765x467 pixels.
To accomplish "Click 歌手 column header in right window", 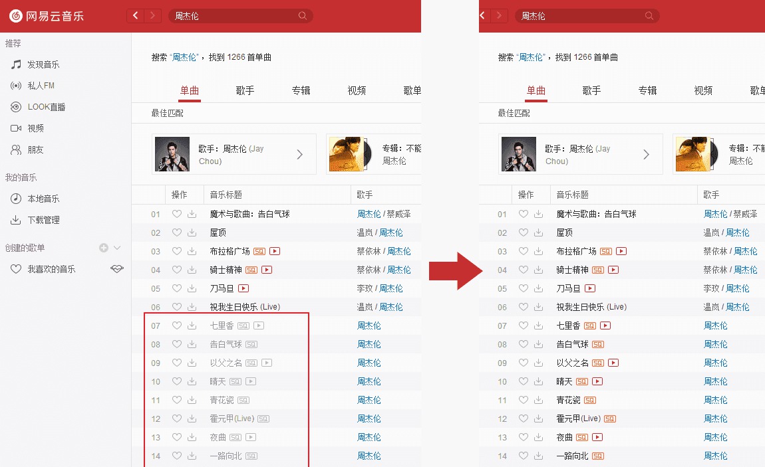I will point(711,195).
